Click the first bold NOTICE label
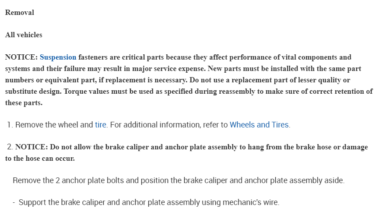 pos(21,57)
